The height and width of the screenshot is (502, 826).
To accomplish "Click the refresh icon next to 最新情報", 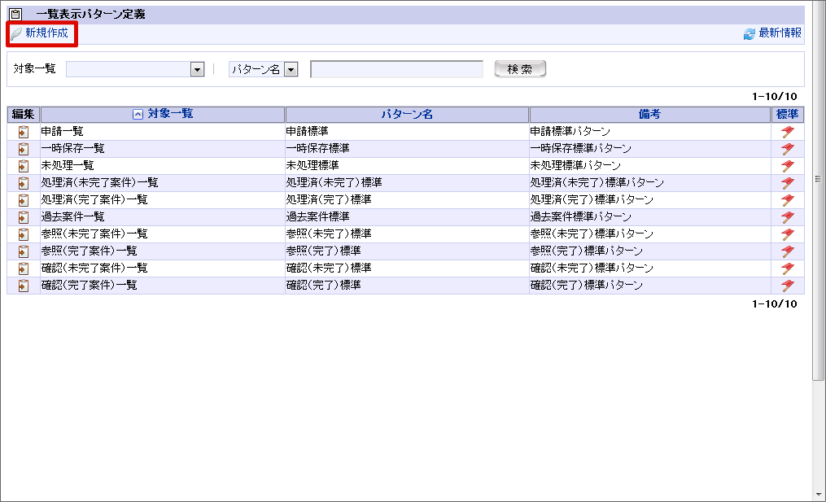I will point(750,33).
